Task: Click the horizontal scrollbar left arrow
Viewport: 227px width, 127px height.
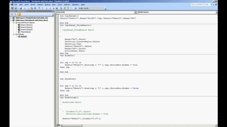Action: (61, 126)
